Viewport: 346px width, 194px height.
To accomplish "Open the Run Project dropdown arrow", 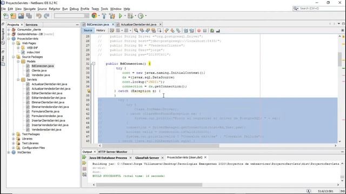I will tap(125, 16).
